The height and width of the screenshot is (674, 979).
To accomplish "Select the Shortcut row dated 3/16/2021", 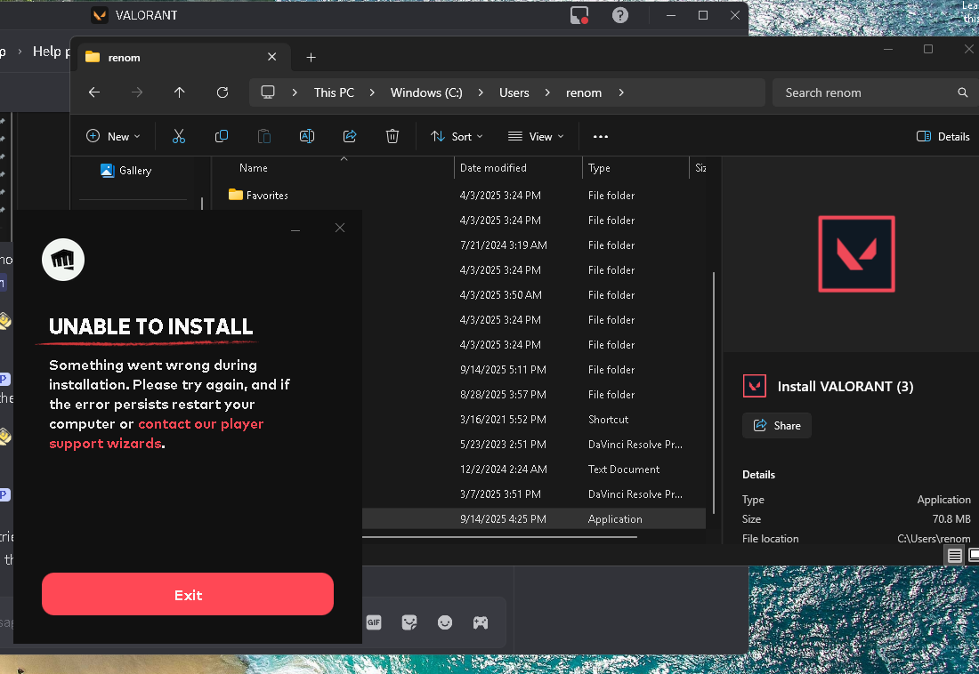I will (534, 420).
